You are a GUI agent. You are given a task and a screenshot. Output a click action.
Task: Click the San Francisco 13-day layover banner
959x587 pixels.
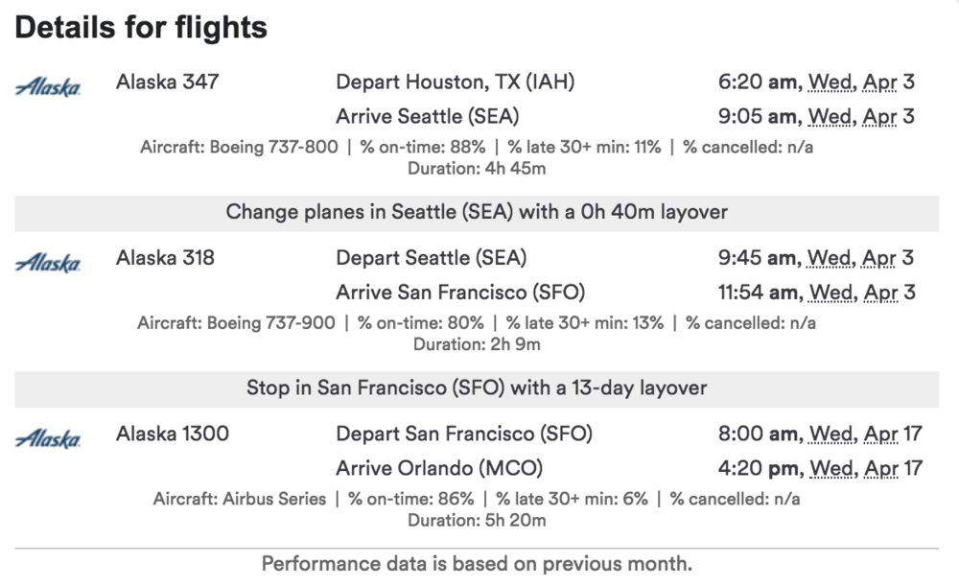click(x=477, y=388)
